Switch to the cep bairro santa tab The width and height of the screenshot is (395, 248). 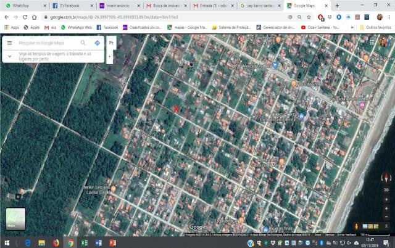click(x=260, y=6)
